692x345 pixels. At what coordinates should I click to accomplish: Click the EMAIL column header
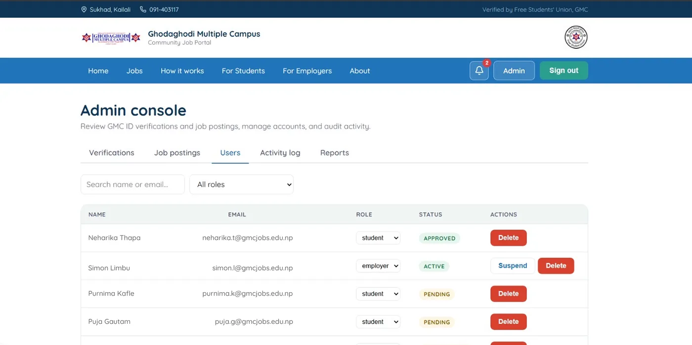pos(237,215)
